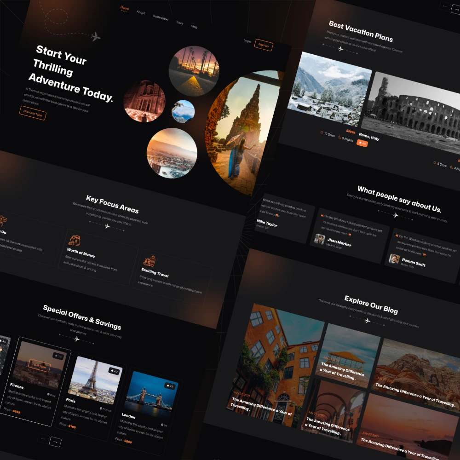The width and height of the screenshot is (460, 460).
Task: Click the airplane icon in hero header
Action: tap(95, 37)
